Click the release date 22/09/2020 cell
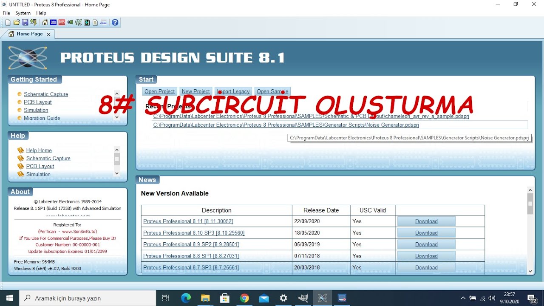Viewport: 544px width, 306px height. click(321, 221)
